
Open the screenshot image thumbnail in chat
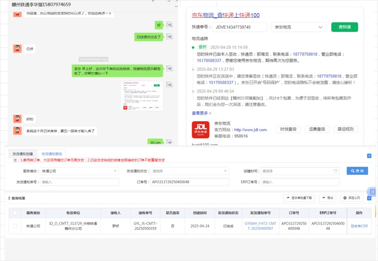pyautogui.click(x=142, y=96)
